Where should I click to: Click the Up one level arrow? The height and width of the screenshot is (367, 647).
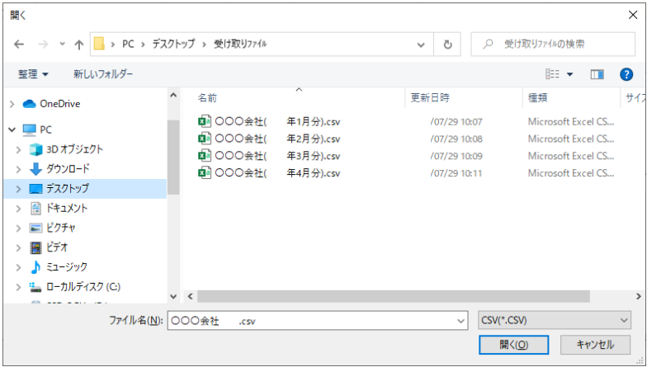[x=79, y=45]
